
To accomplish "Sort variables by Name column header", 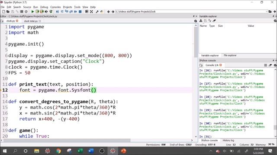I will [x=203, y=26].
